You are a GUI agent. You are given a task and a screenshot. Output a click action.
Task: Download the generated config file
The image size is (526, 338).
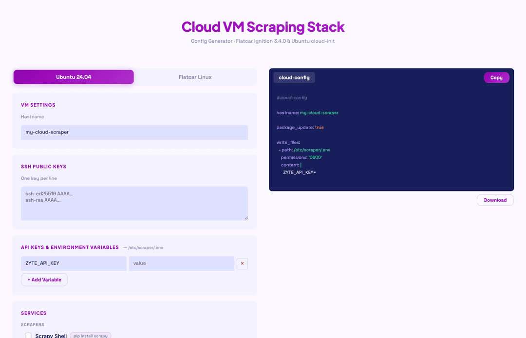pyautogui.click(x=495, y=200)
